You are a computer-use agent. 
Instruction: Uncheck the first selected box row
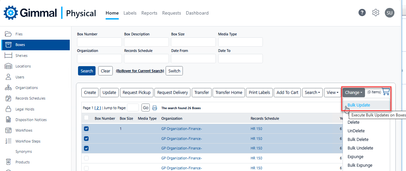(86, 129)
